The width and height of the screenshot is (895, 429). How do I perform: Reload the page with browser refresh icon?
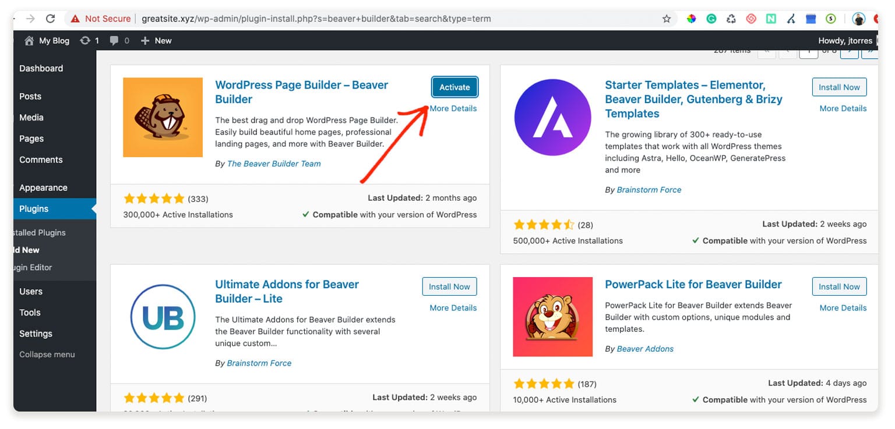[x=51, y=19]
